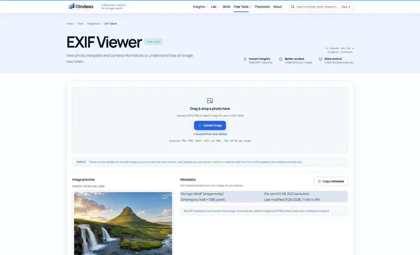
Task: Expand the Insights dropdown chevron
Action: pos(206,7)
